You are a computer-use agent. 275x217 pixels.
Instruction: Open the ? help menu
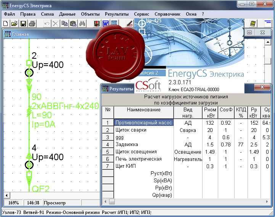[x=203, y=14]
